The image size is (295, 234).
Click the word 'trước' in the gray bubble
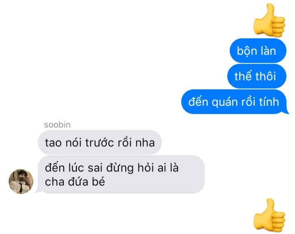pos(100,142)
